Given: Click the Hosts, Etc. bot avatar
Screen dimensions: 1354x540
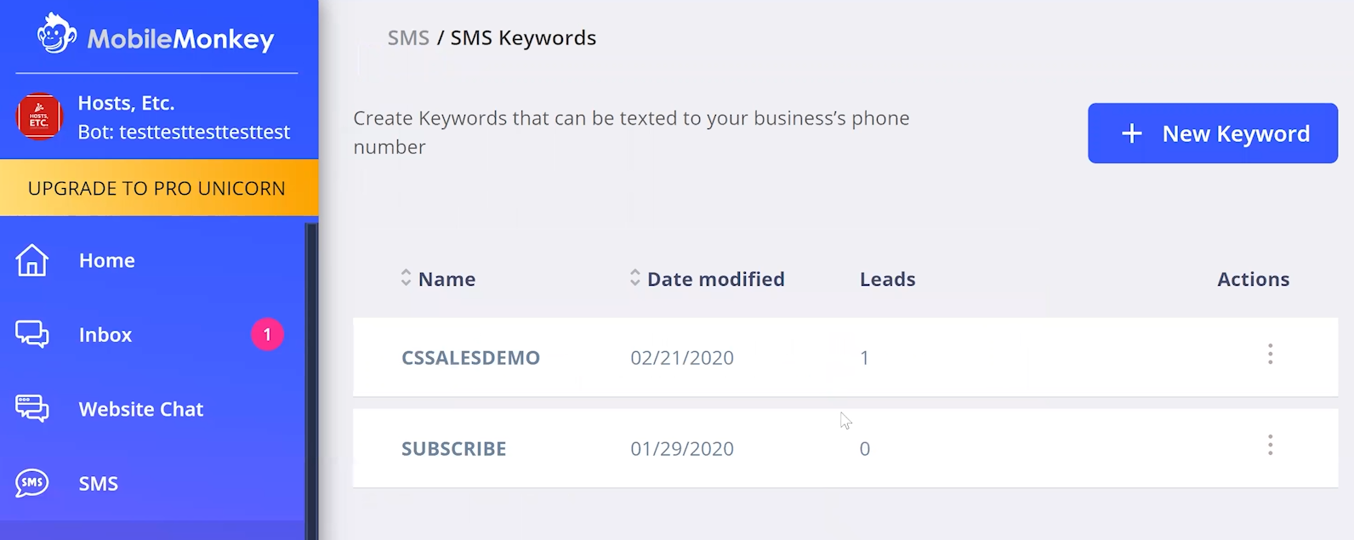Looking at the screenshot, I should [39, 117].
